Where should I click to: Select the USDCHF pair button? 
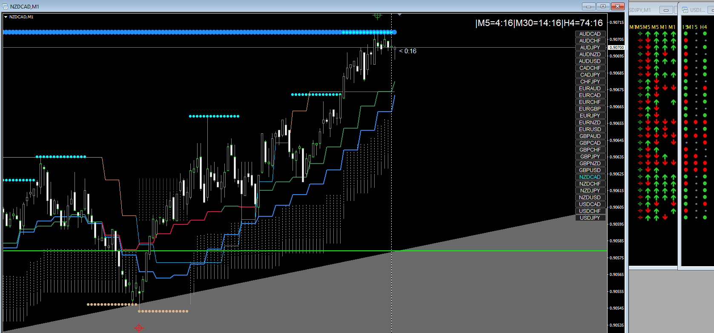pos(590,211)
